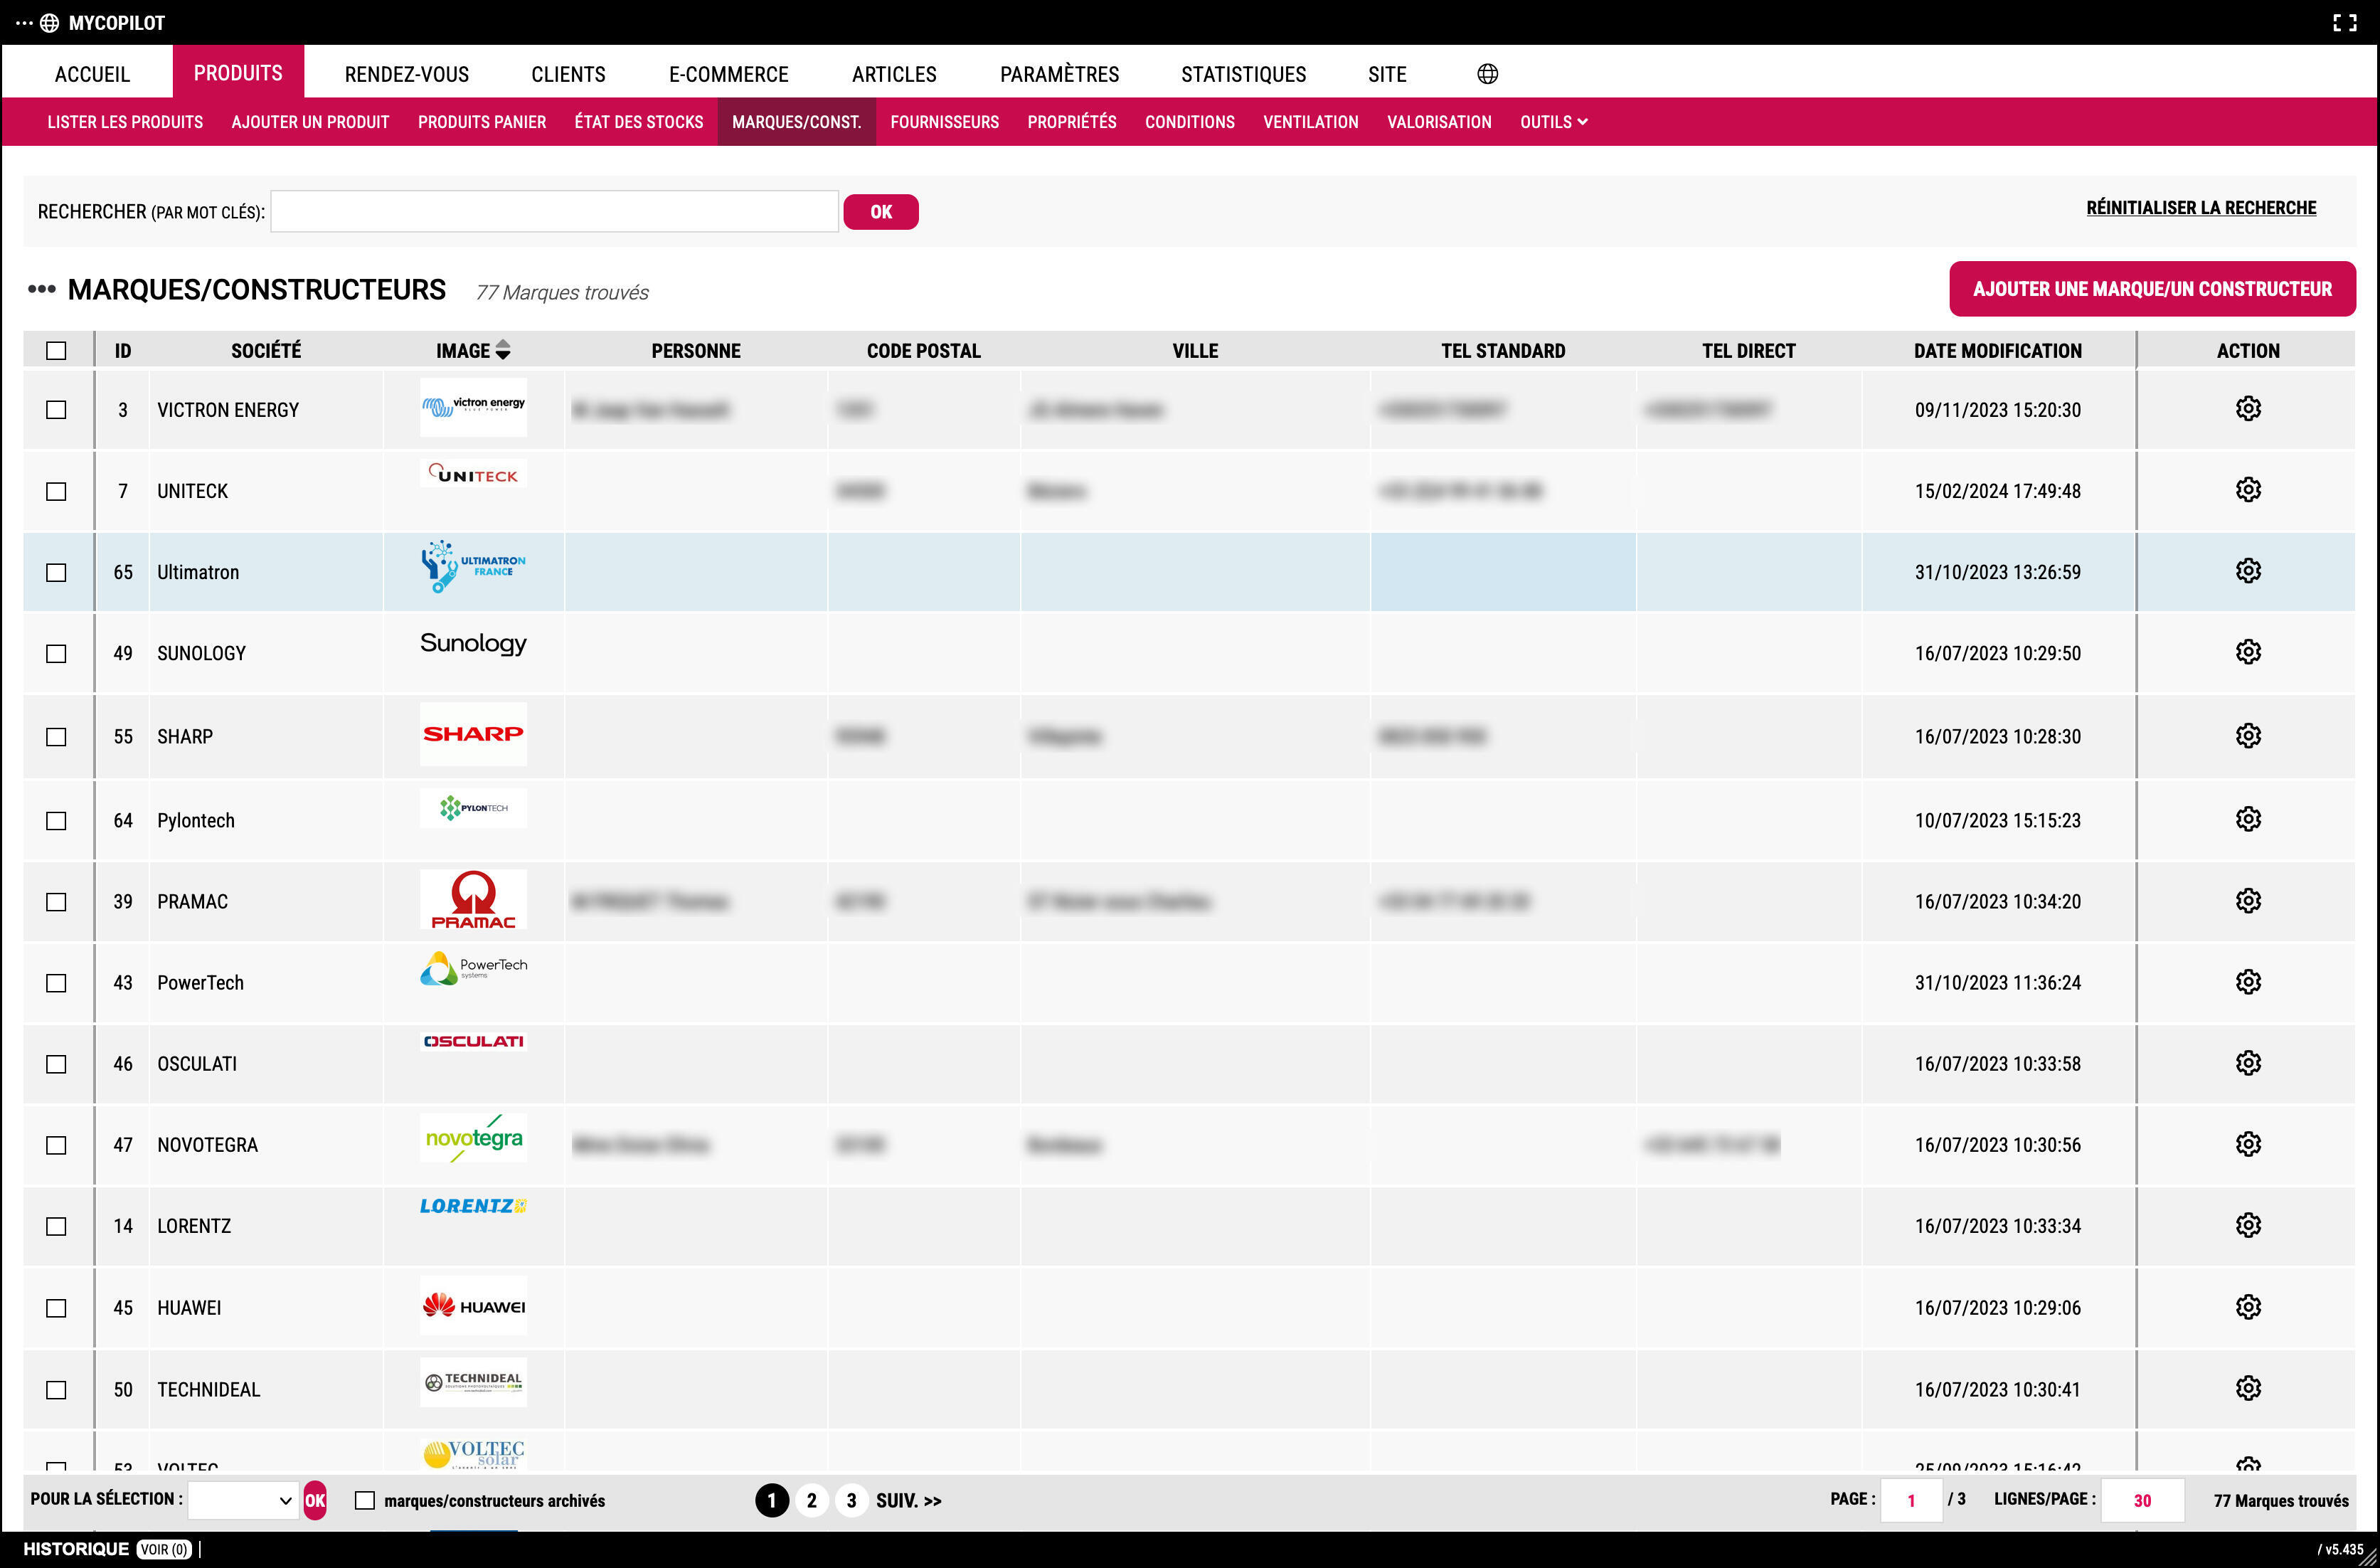The image size is (2380, 1568).
Task: Click the Pylontech company name
Action: click(196, 820)
